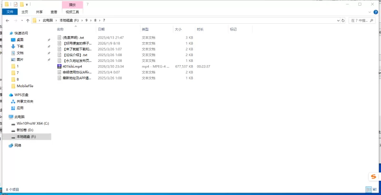Click the pin icon beside 桌面
381x195 pixels.
(49, 40)
